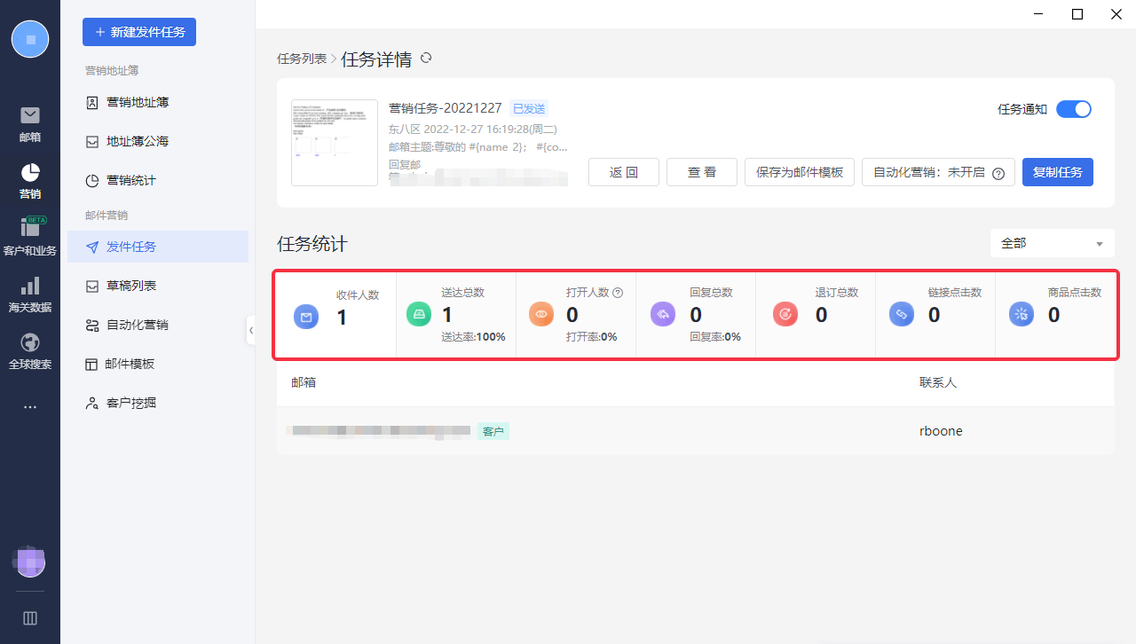
Task: Click the 客户和业务 BETA icon
Action: click(30, 228)
